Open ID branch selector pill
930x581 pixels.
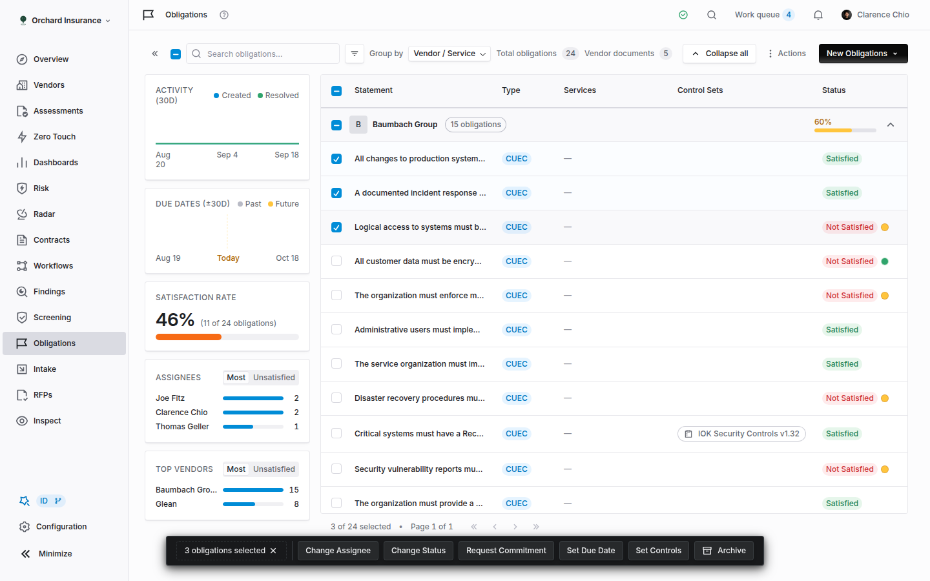tap(50, 501)
